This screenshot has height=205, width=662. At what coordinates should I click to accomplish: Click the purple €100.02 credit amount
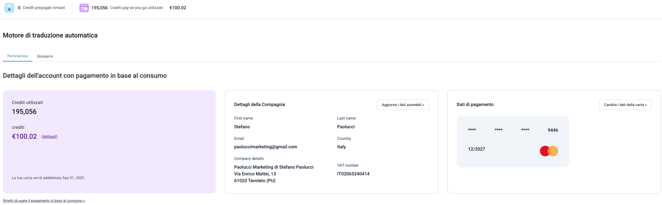coord(24,136)
